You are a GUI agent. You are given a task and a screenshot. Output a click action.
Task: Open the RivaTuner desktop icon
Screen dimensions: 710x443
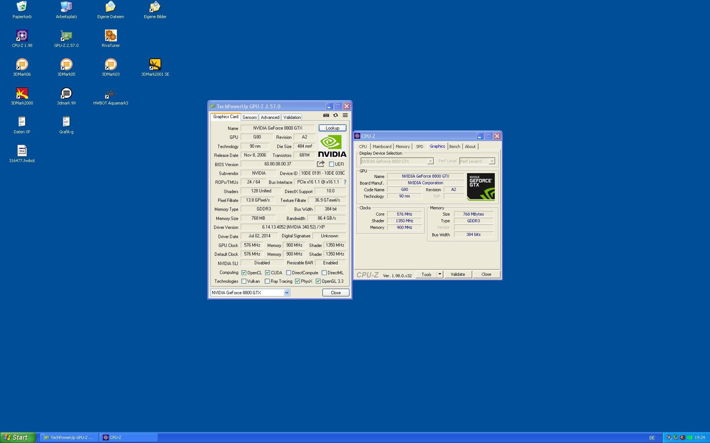(x=111, y=36)
